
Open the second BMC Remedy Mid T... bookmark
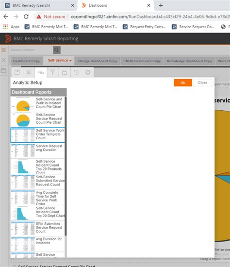pyautogui.click(x=96, y=27)
